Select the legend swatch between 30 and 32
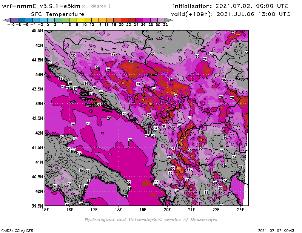The image size is (302, 233). [161, 20]
